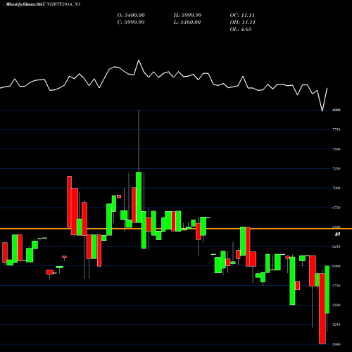The image size is (352, 352).
Task: Click the 7250 price axis label
Action: pos(337,168)
